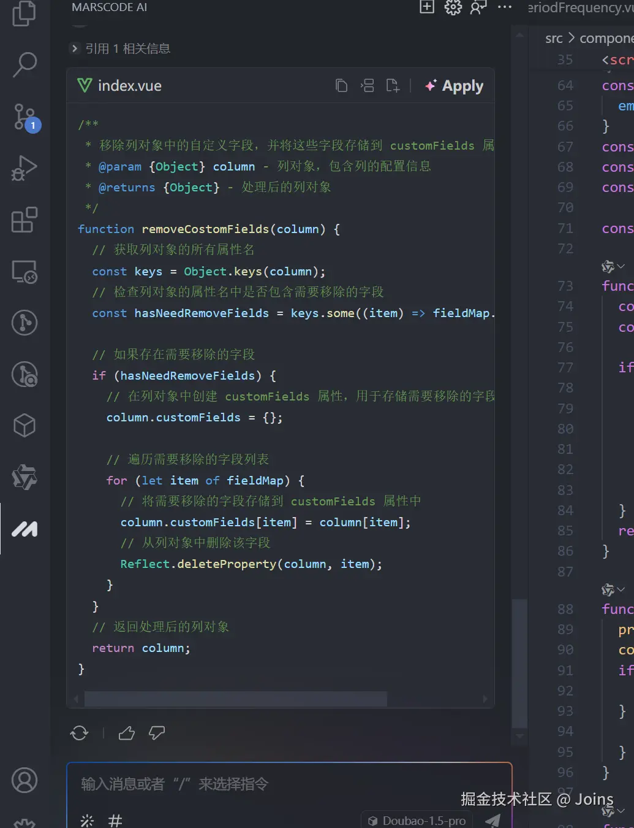Image resolution: width=634 pixels, height=828 pixels.
Task: Click the MARSCODE AI panel title
Action: click(109, 7)
